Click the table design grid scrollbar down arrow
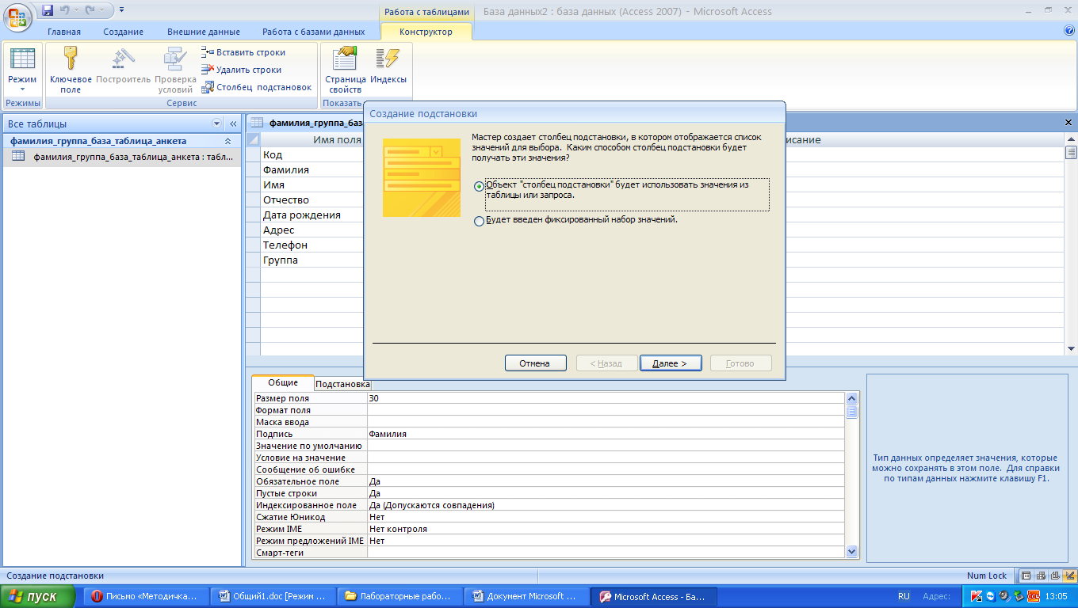Image resolution: width=1078 pixels, height=608 pixels. (x=1071, y=349)
